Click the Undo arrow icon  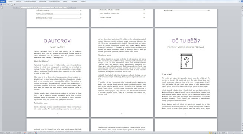[4, 4]
